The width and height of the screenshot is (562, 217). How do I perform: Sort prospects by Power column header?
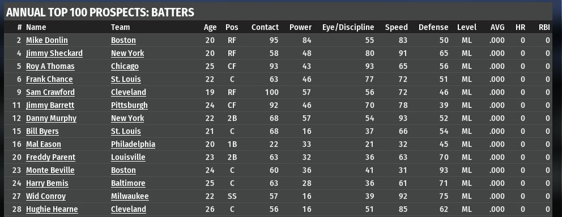(x=300, y=27)
